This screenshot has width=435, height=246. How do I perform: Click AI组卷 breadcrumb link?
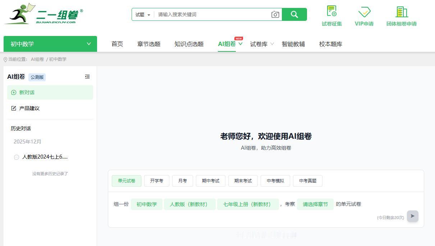point(37,59)
